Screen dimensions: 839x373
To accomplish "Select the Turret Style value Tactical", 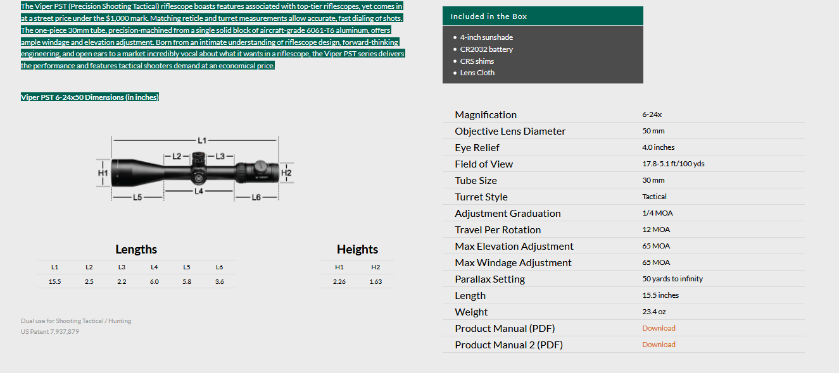I will click(x=654, y=197).
